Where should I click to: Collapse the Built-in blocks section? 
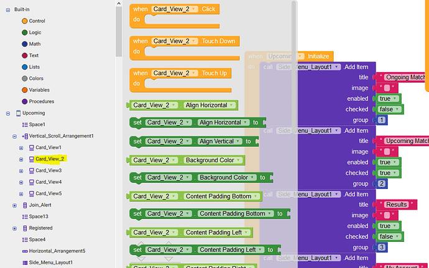6,9
